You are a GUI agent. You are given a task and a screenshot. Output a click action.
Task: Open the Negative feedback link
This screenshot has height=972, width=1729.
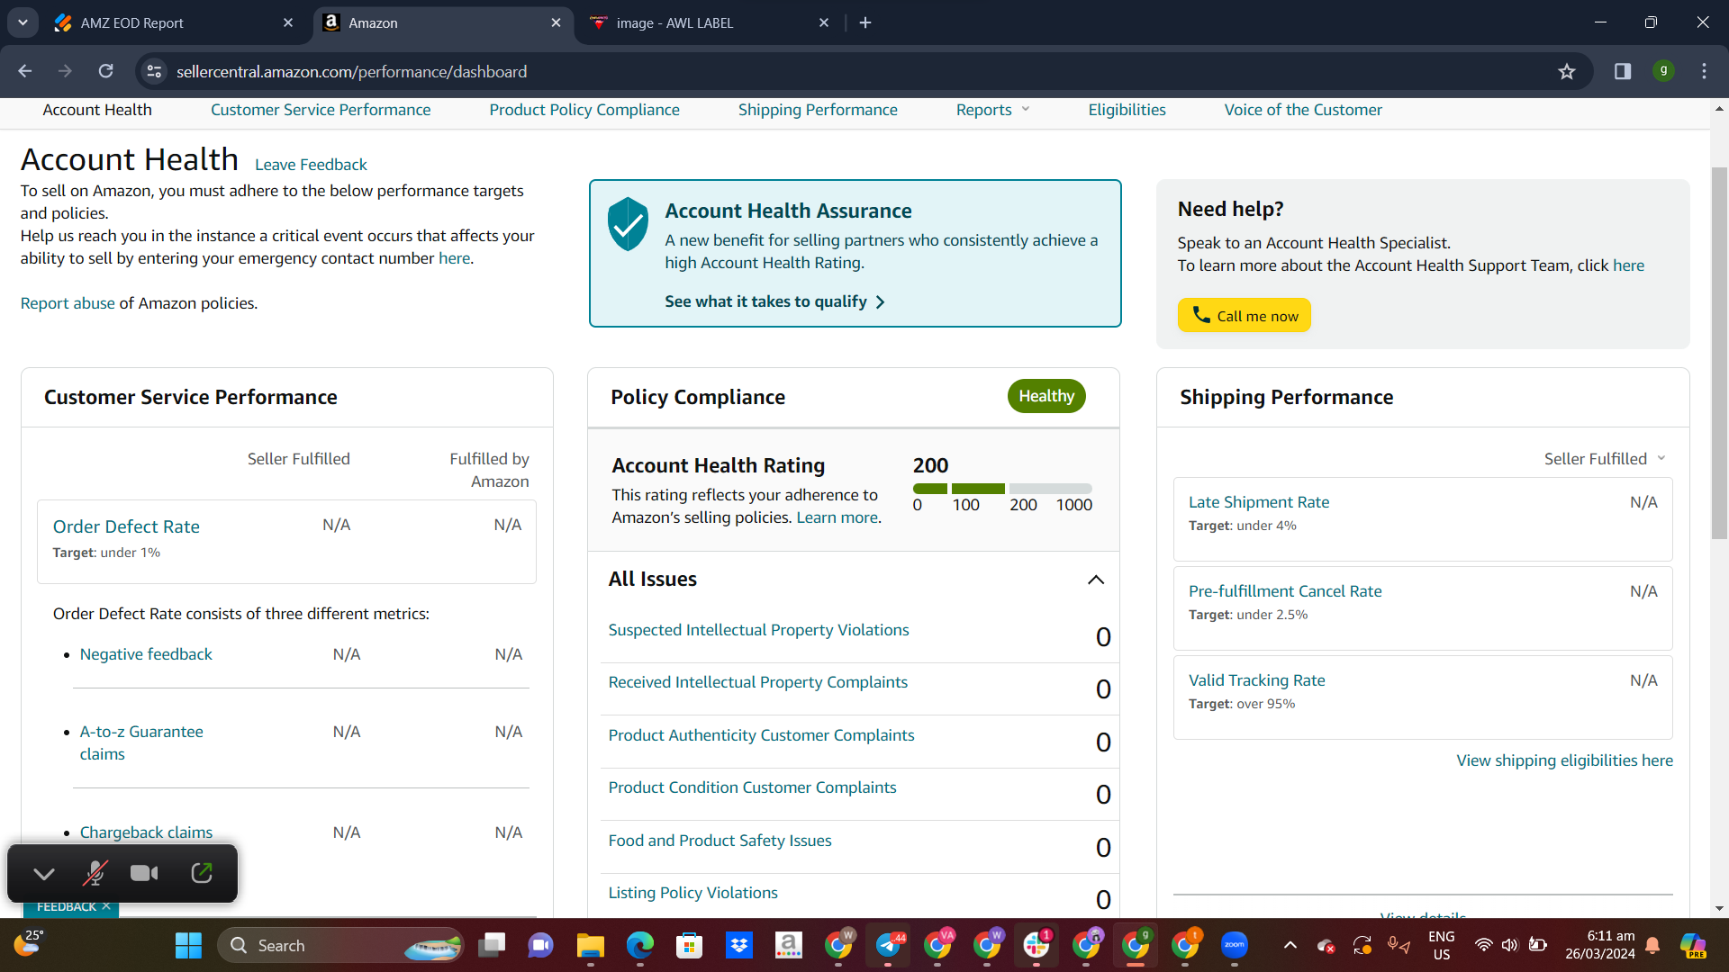146,654
